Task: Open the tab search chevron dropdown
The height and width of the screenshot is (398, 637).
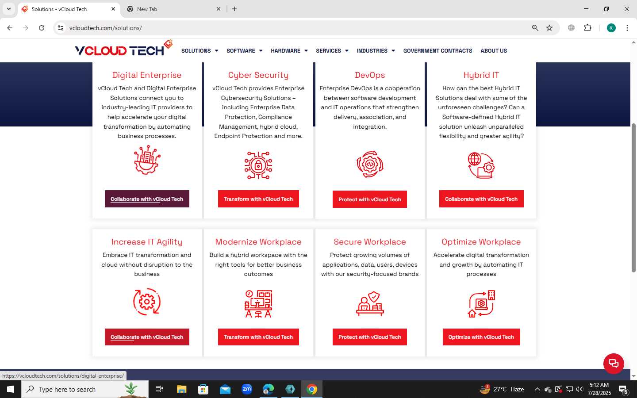Action: tap(8, 9)
